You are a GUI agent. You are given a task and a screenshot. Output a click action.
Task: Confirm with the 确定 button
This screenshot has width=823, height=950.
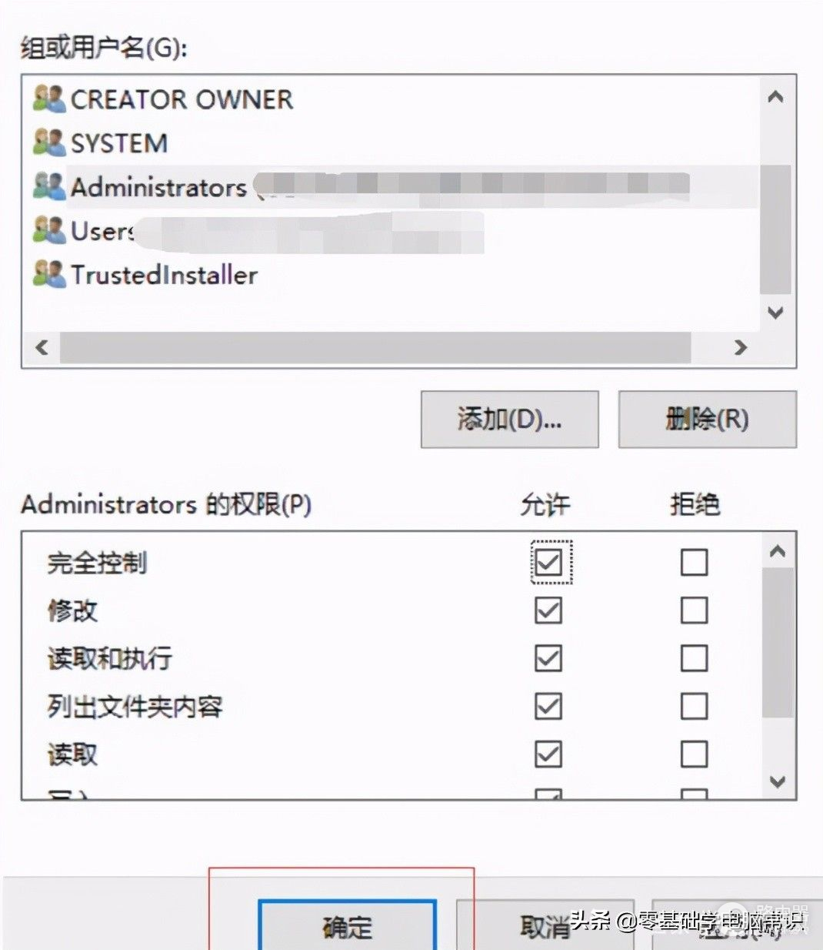[x=348, y=926]
